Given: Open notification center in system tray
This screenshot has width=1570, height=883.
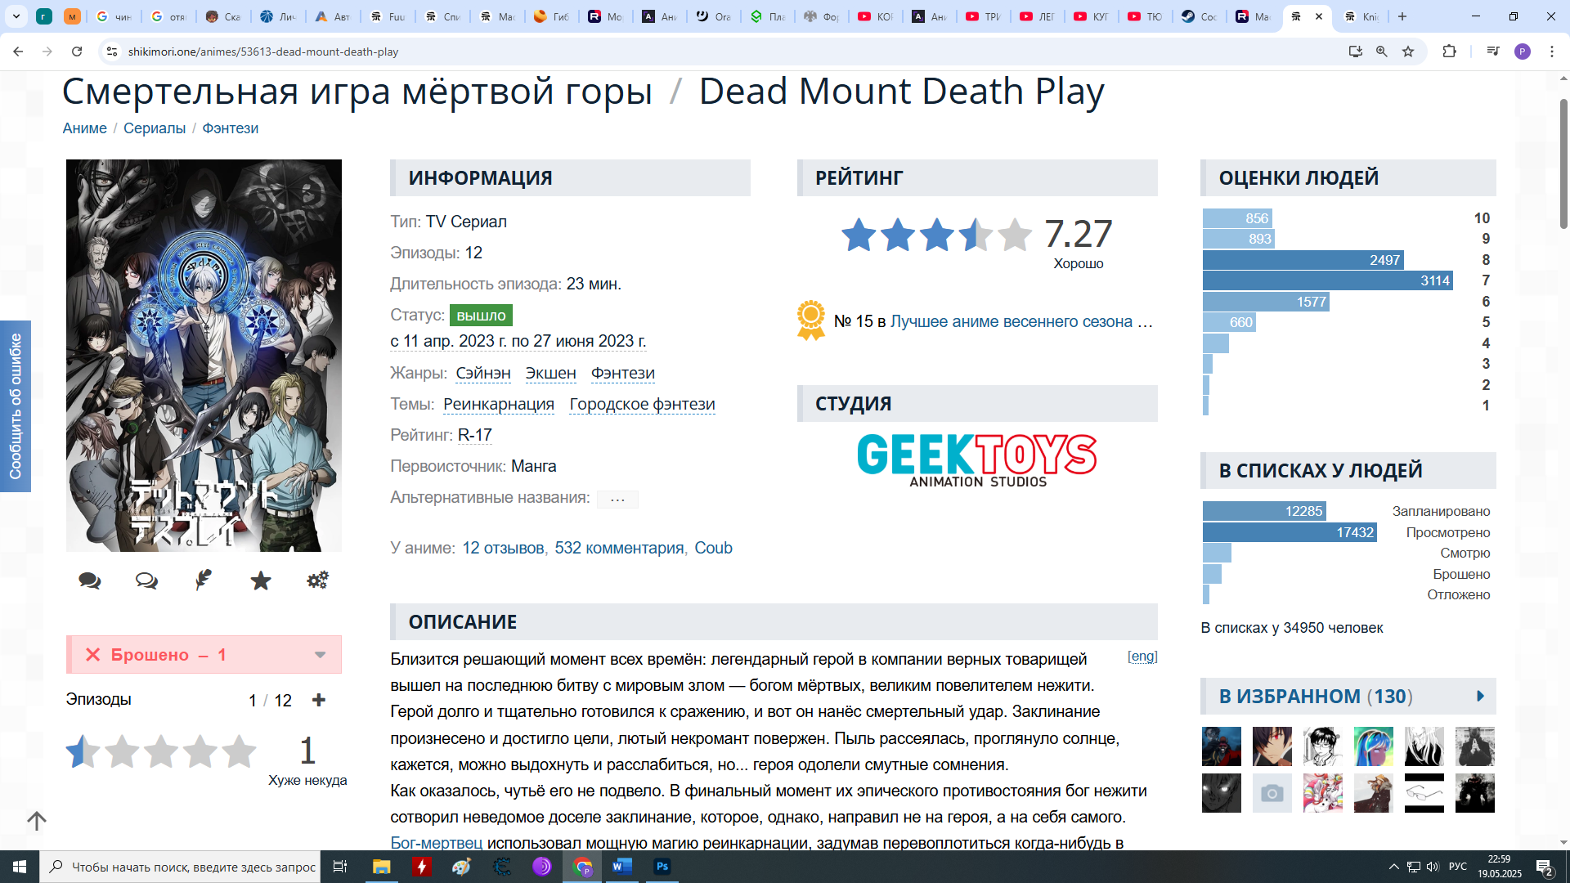Looking at the screenshot, I should pos(1545,867).
